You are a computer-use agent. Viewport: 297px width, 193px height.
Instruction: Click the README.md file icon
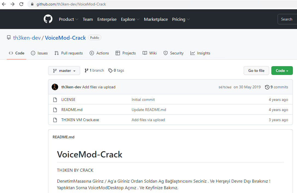click(x=55, y=110)
